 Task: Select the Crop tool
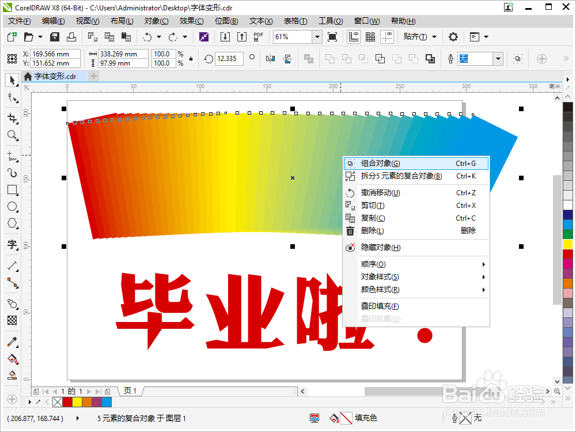pos(12,118)
